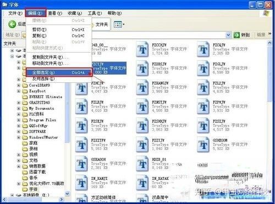This screenshot has height=204, width=275.
Task: Choose 复制(C) in the Edit menu
Action: pos(59,36)
